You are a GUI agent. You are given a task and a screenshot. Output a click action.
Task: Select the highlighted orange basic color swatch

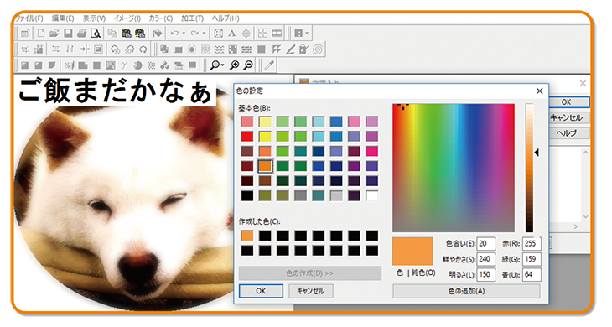tap(265, 166)
